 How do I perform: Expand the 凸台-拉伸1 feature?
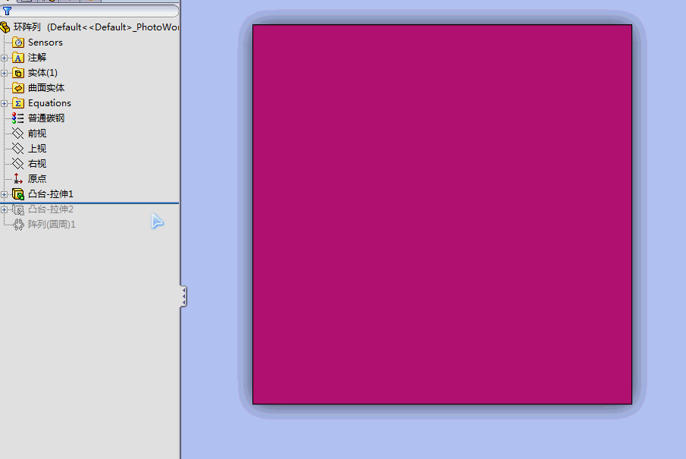[5, 194]
